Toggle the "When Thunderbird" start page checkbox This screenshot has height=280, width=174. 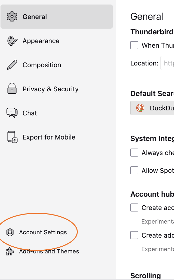click(x=134, y=45)
